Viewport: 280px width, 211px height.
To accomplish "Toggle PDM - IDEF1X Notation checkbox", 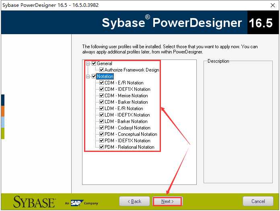I will tap(102, 140).
